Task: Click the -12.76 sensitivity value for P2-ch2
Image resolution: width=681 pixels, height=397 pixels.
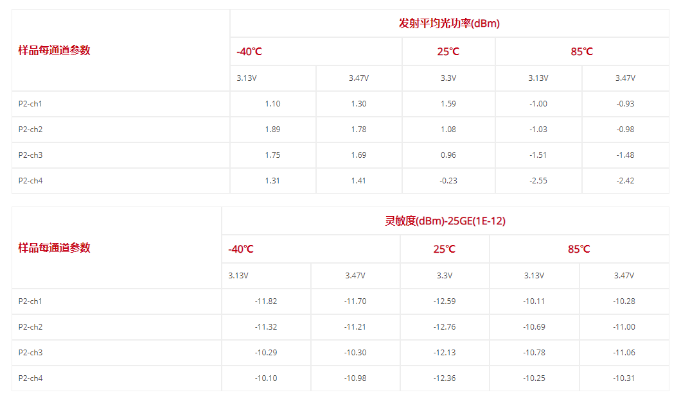Action: 445,327
